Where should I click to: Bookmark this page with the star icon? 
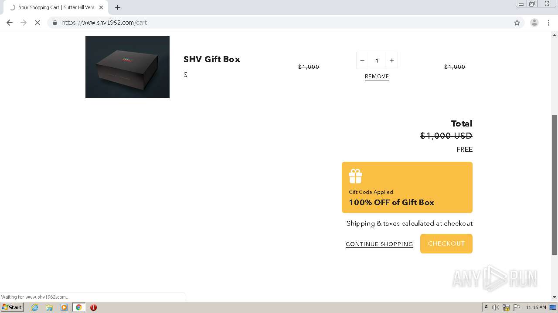[x=517, y=23]
